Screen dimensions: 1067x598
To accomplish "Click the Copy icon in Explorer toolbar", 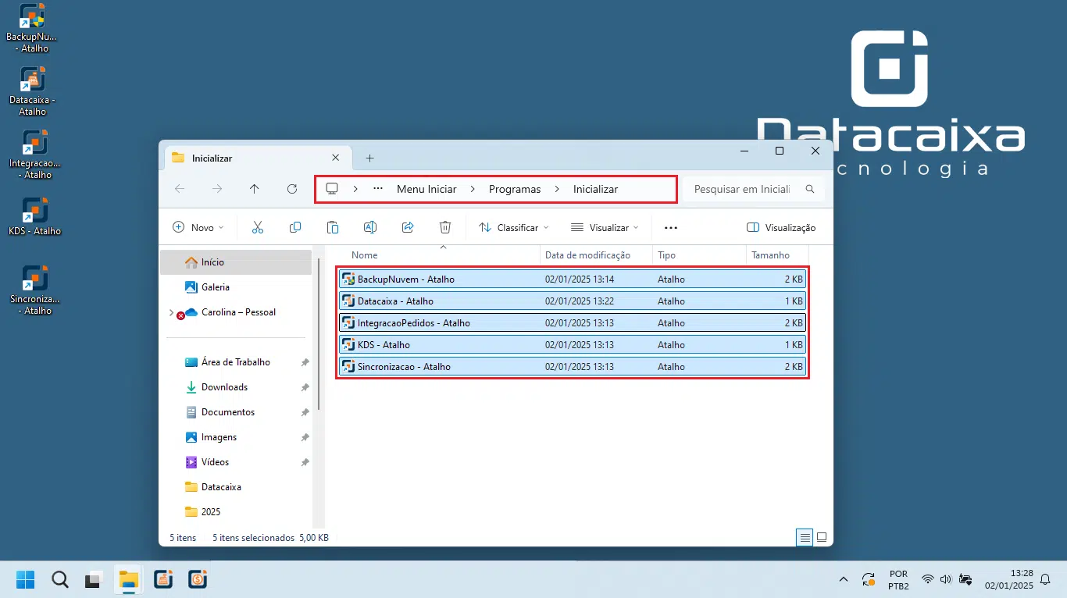I will pos(295,227).
